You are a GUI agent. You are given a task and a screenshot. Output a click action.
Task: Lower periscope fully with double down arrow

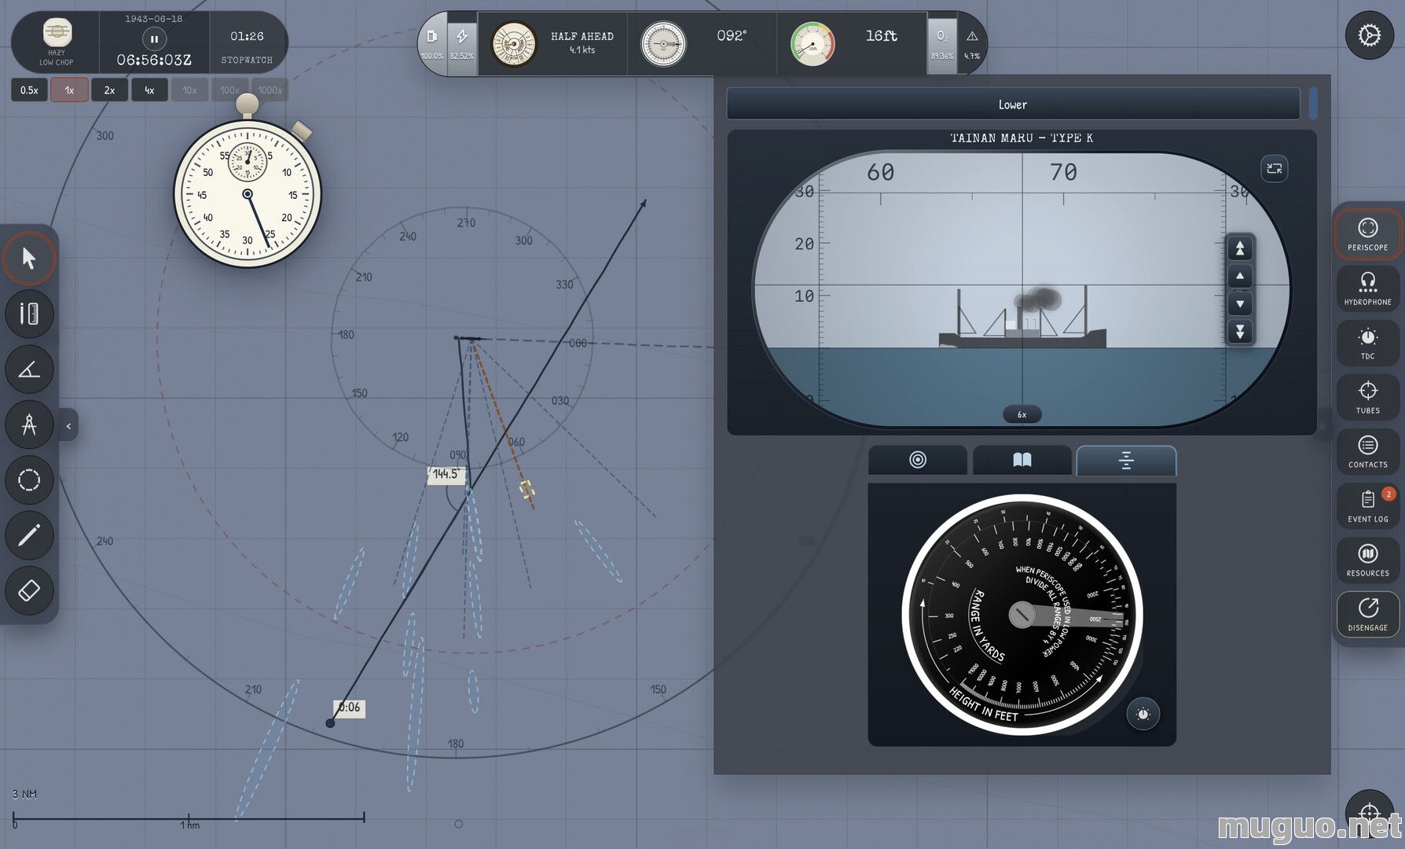(1240, 332)
